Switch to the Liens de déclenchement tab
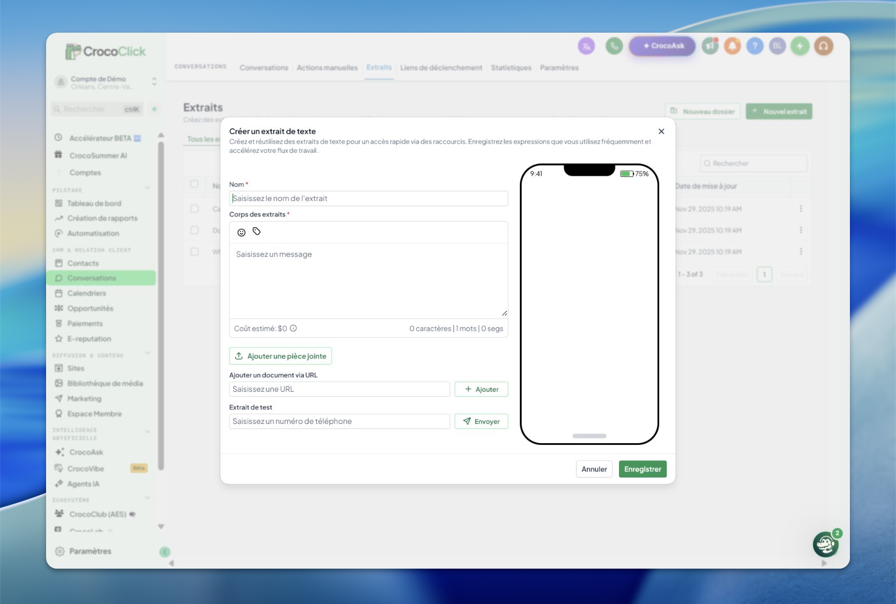Image resolution: width=896 pixels, height=604 pixels. click(x=441, y=68)
